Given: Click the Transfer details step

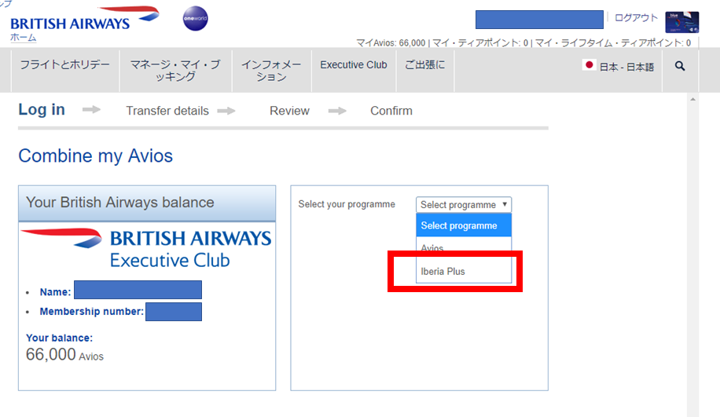Looking at the screenshot, I should (167, 111).
